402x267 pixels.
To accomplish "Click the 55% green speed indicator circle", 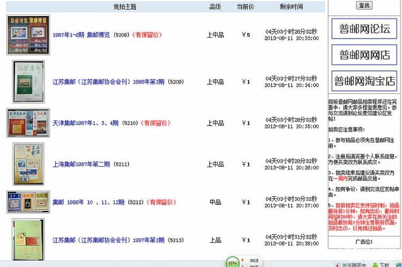I will click(x=233, y=263).
